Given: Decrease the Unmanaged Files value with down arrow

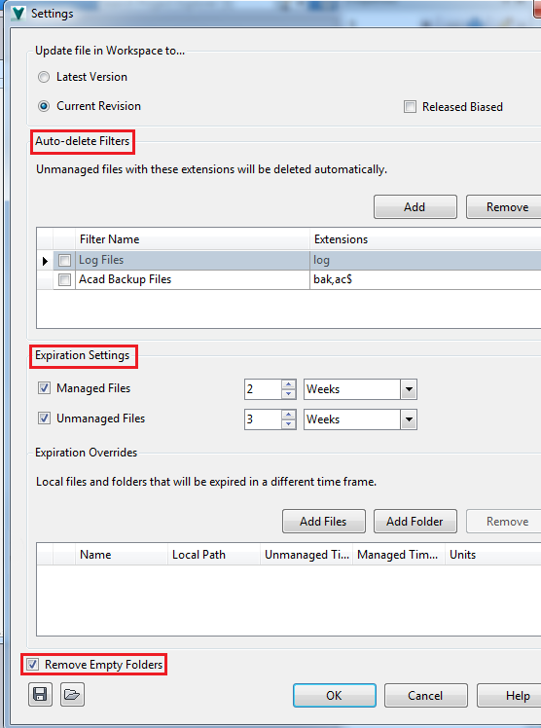Looking at the screenshot, I should coord(289,424).
